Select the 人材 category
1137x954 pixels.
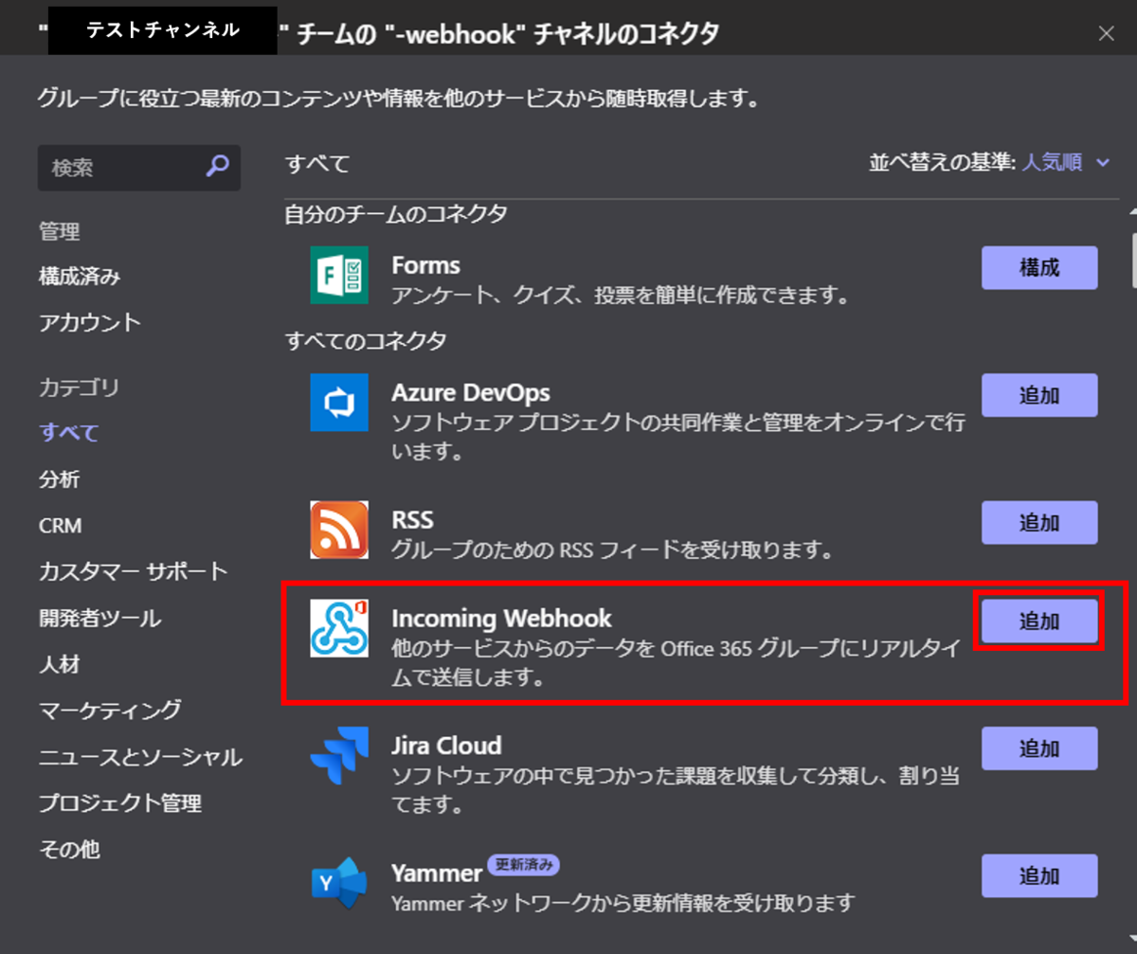59,664
